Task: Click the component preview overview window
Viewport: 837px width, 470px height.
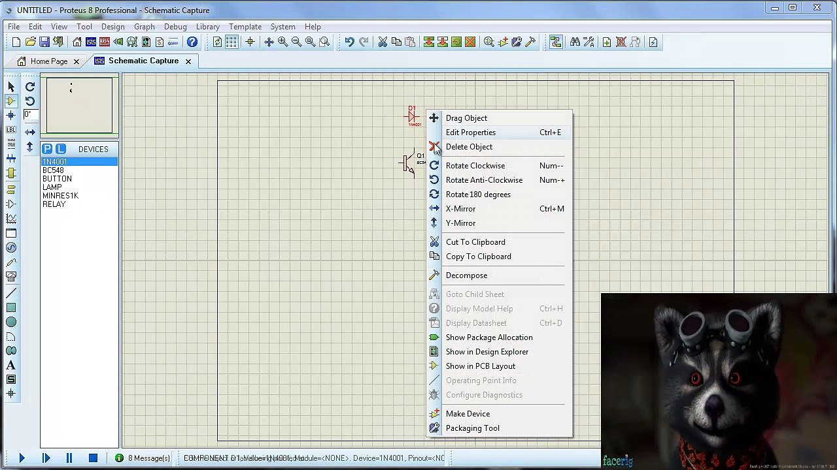Action: pos(79,105)
